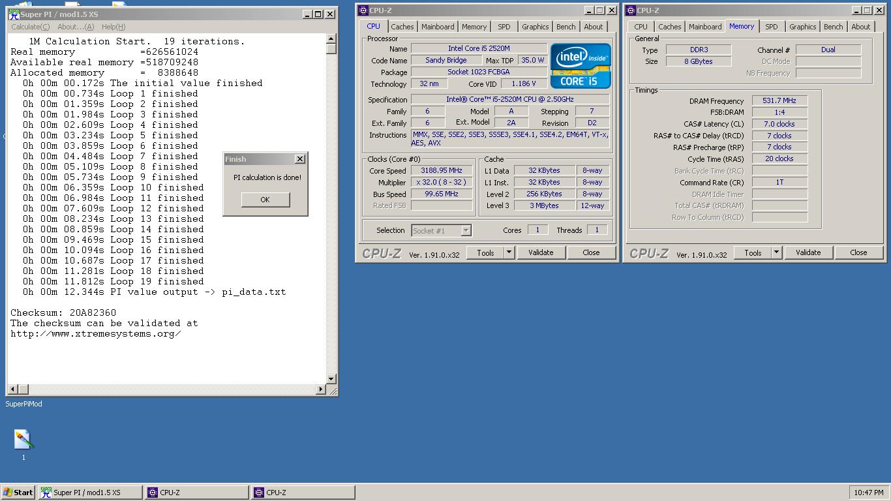Activate Super PI / mod1.5 XS taskbar button
This screenshot has height=501, width=891.
point(90,493)
